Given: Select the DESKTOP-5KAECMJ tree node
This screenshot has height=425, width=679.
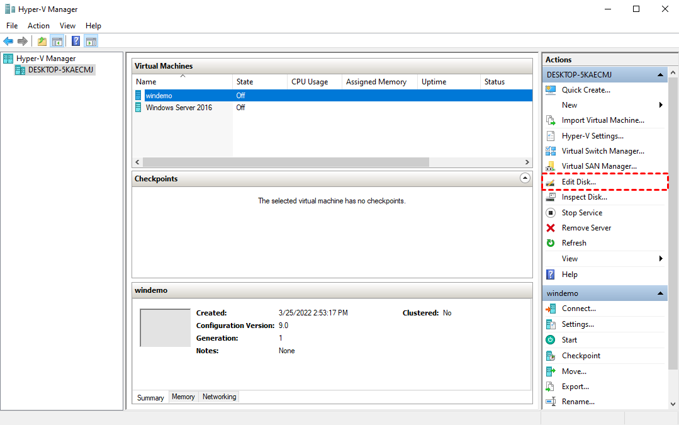Looking at the screenshot, I should click(60, 70).
